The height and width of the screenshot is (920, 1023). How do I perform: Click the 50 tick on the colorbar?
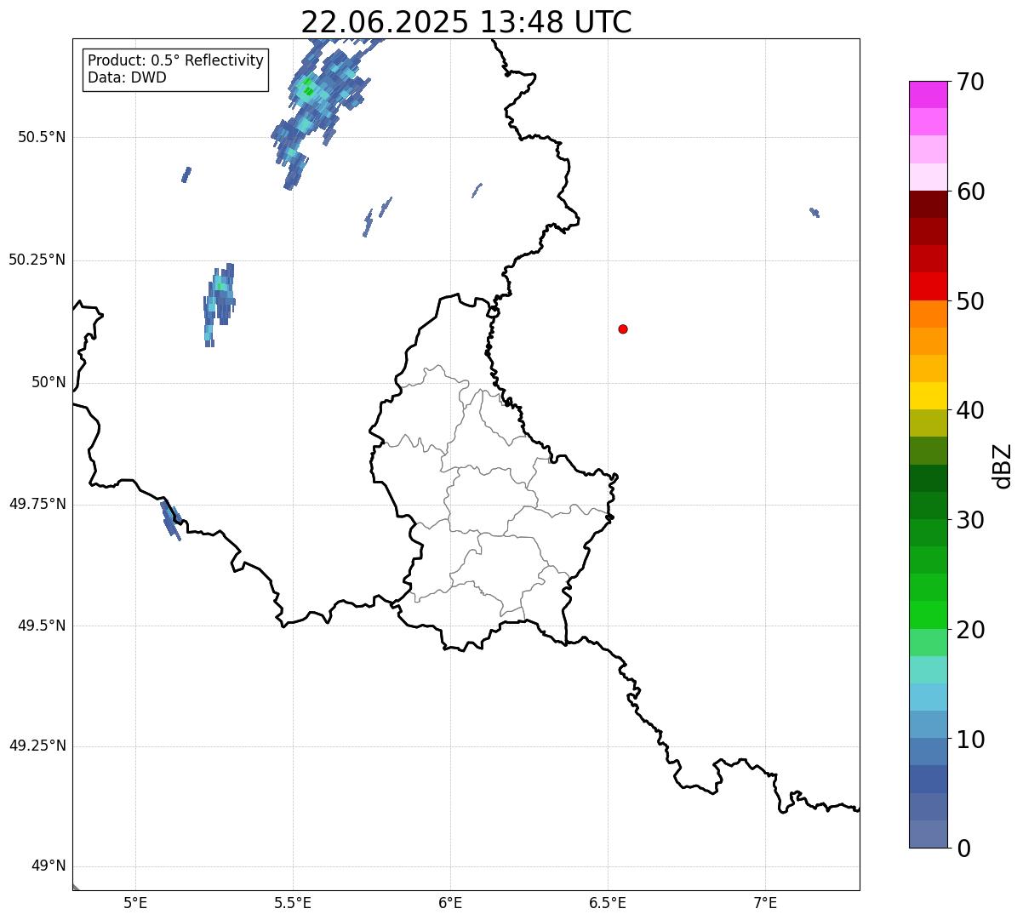pos(970,301)
